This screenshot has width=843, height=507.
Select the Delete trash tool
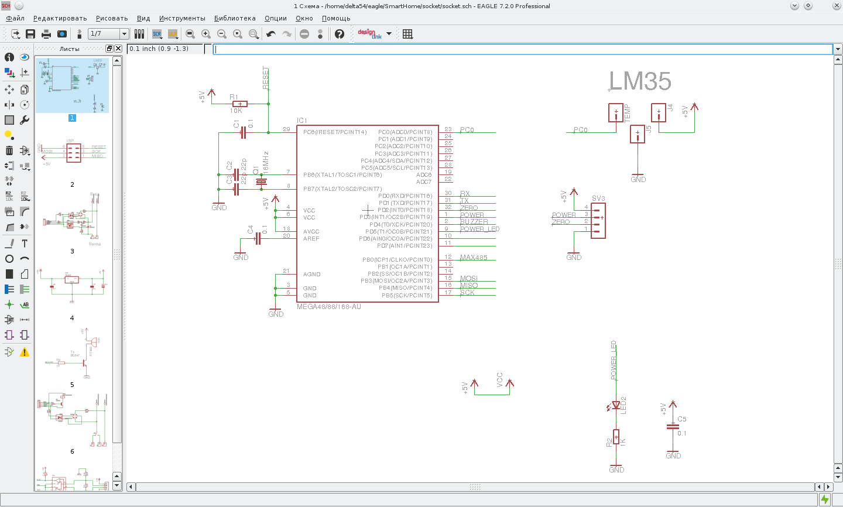[9, 150]
